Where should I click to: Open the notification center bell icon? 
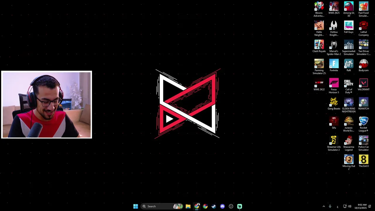tap(370, 207)
